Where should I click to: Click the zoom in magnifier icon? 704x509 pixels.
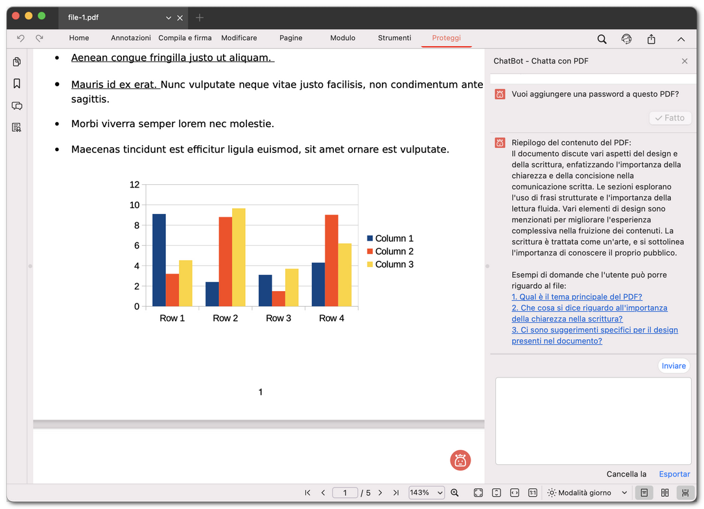click(x=454, y=492)
